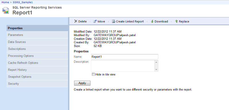Click the Move icon in toolbar
The width and height of the screenshot is (229, 110).
95,21
